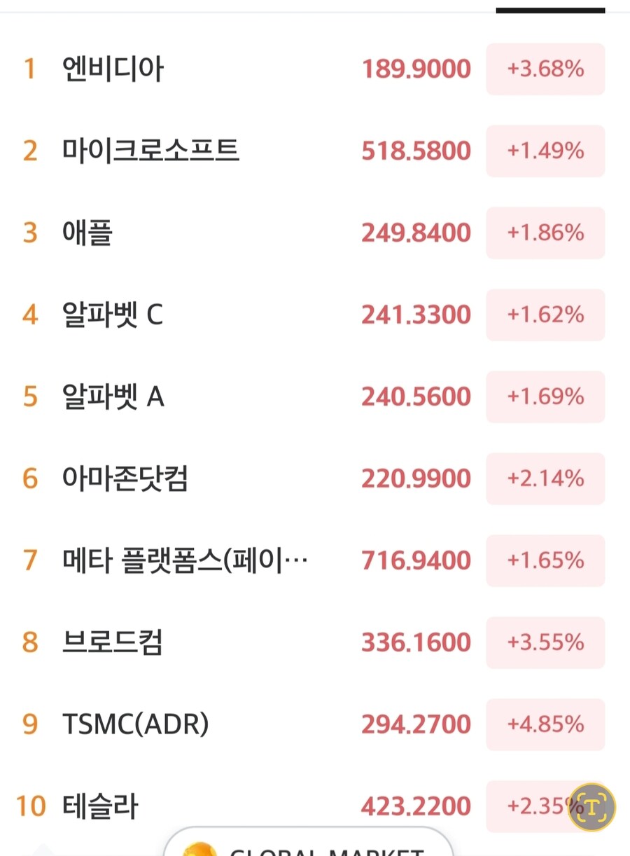Tap the 테슬라 stock row
Viewport: 630px width, 856px height.
[101, 806]
